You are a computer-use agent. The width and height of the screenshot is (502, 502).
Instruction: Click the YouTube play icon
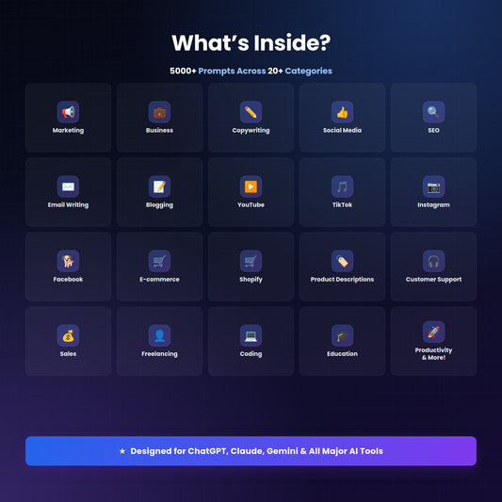pos(251,186)
